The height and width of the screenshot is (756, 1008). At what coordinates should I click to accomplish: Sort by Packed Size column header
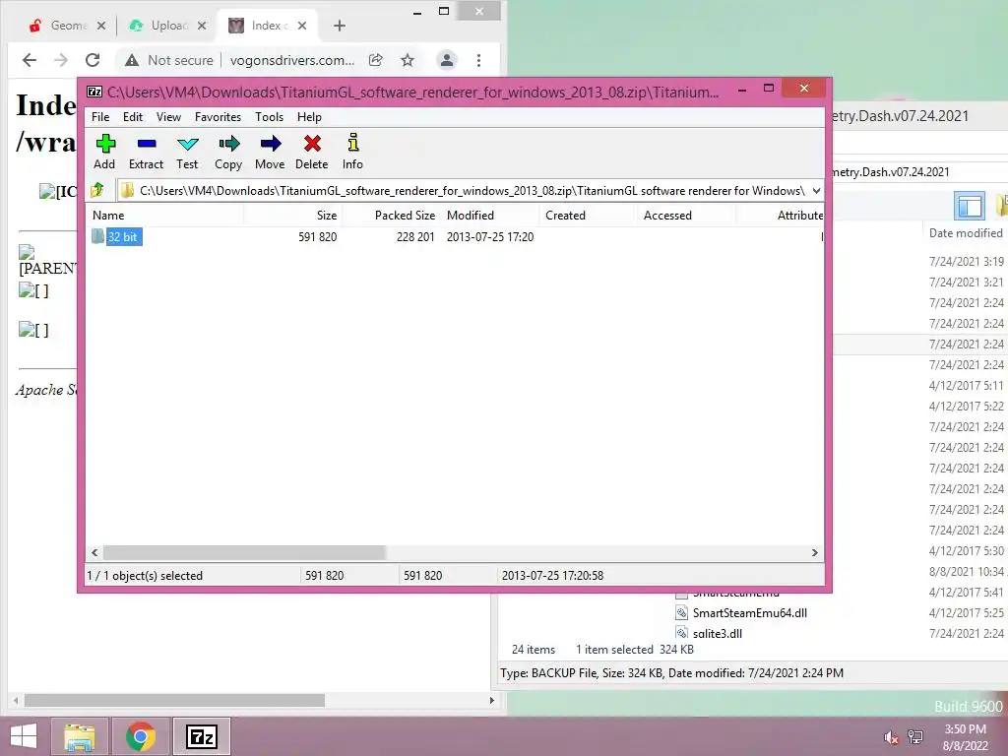[x=392, y=216]
